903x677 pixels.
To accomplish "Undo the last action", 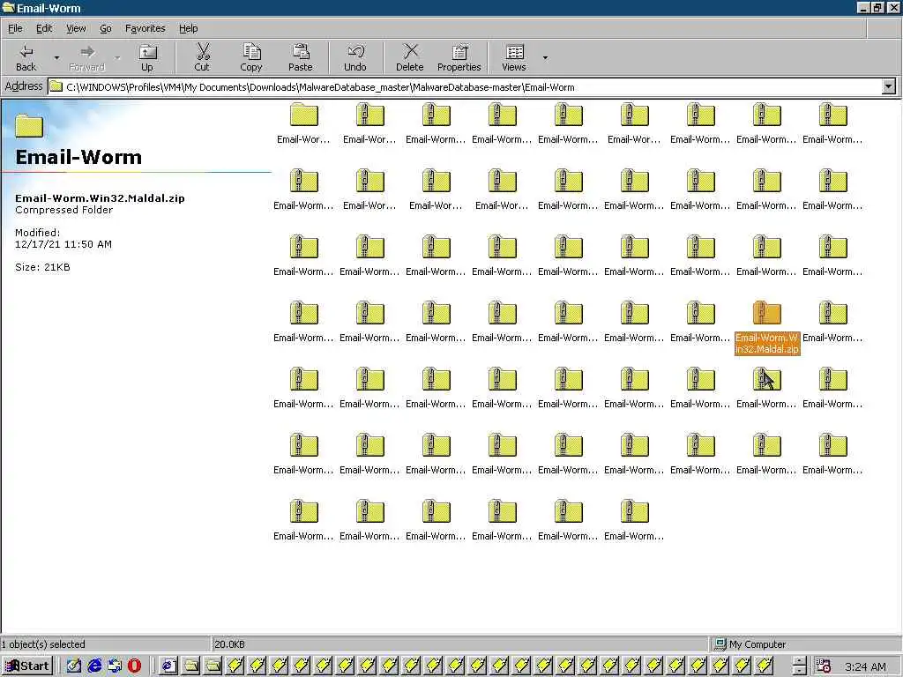I will pos(355,57).
